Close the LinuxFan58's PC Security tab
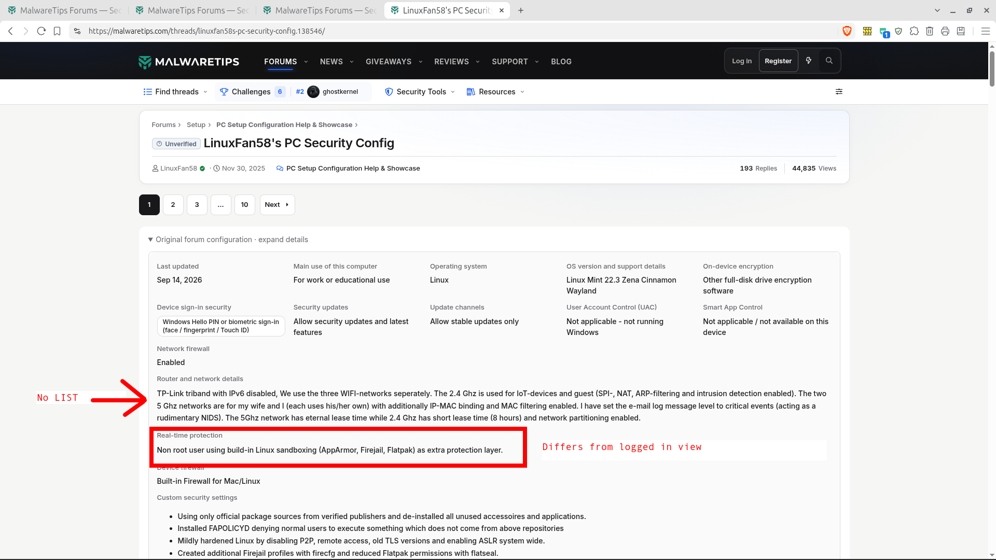Viewport: 996px width, 560px height. pyautogui.click(x=502, y=10)
